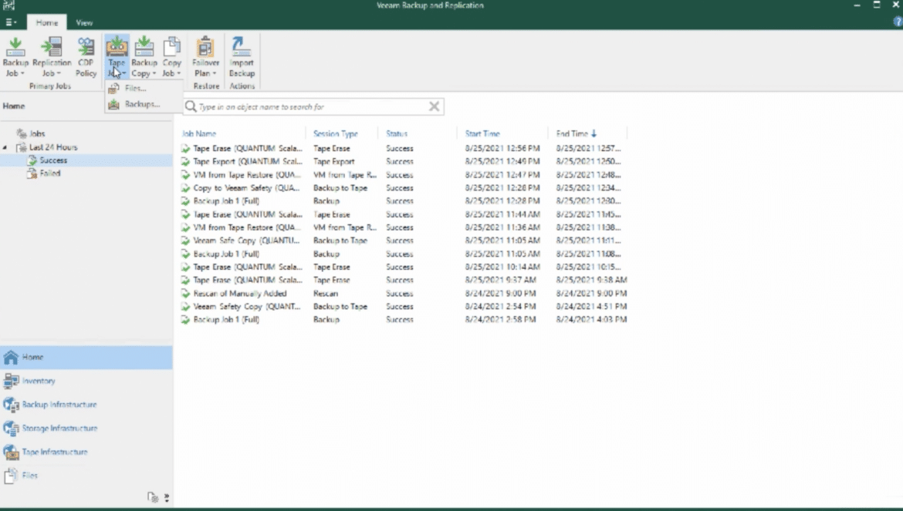Viewport: 903px width, 511px height.
Task: Click the search magnifier icon
Action: click(x=191, y=106)
